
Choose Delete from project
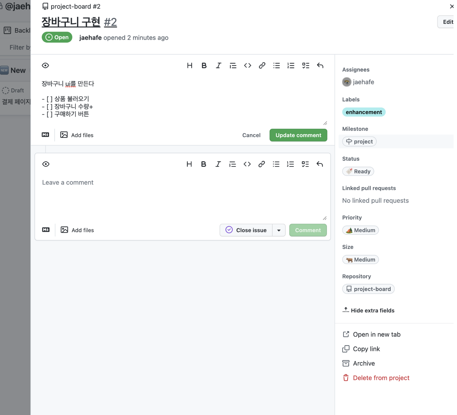click(381, 378)
